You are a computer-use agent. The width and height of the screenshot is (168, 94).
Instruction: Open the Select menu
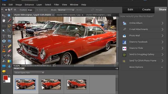(48, 5)
